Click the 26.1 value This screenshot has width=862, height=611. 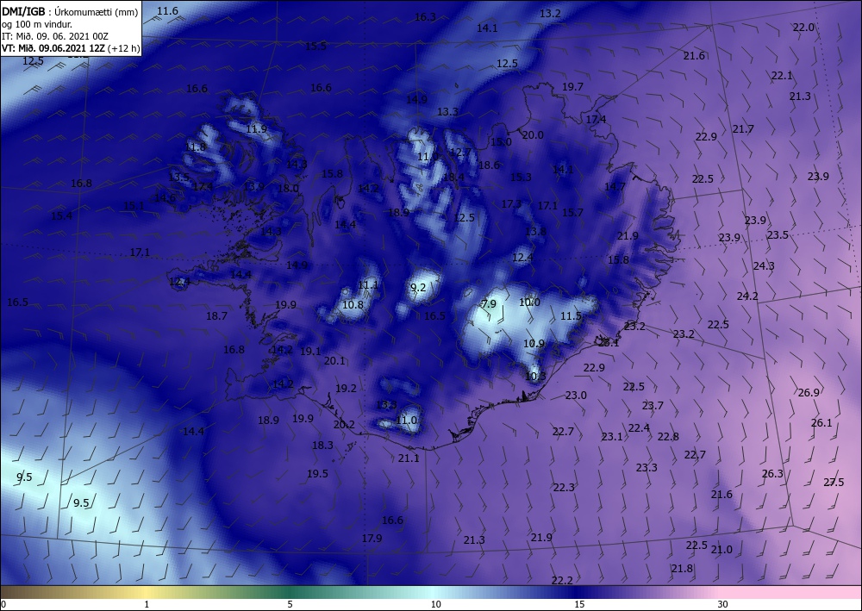point(821,423)
